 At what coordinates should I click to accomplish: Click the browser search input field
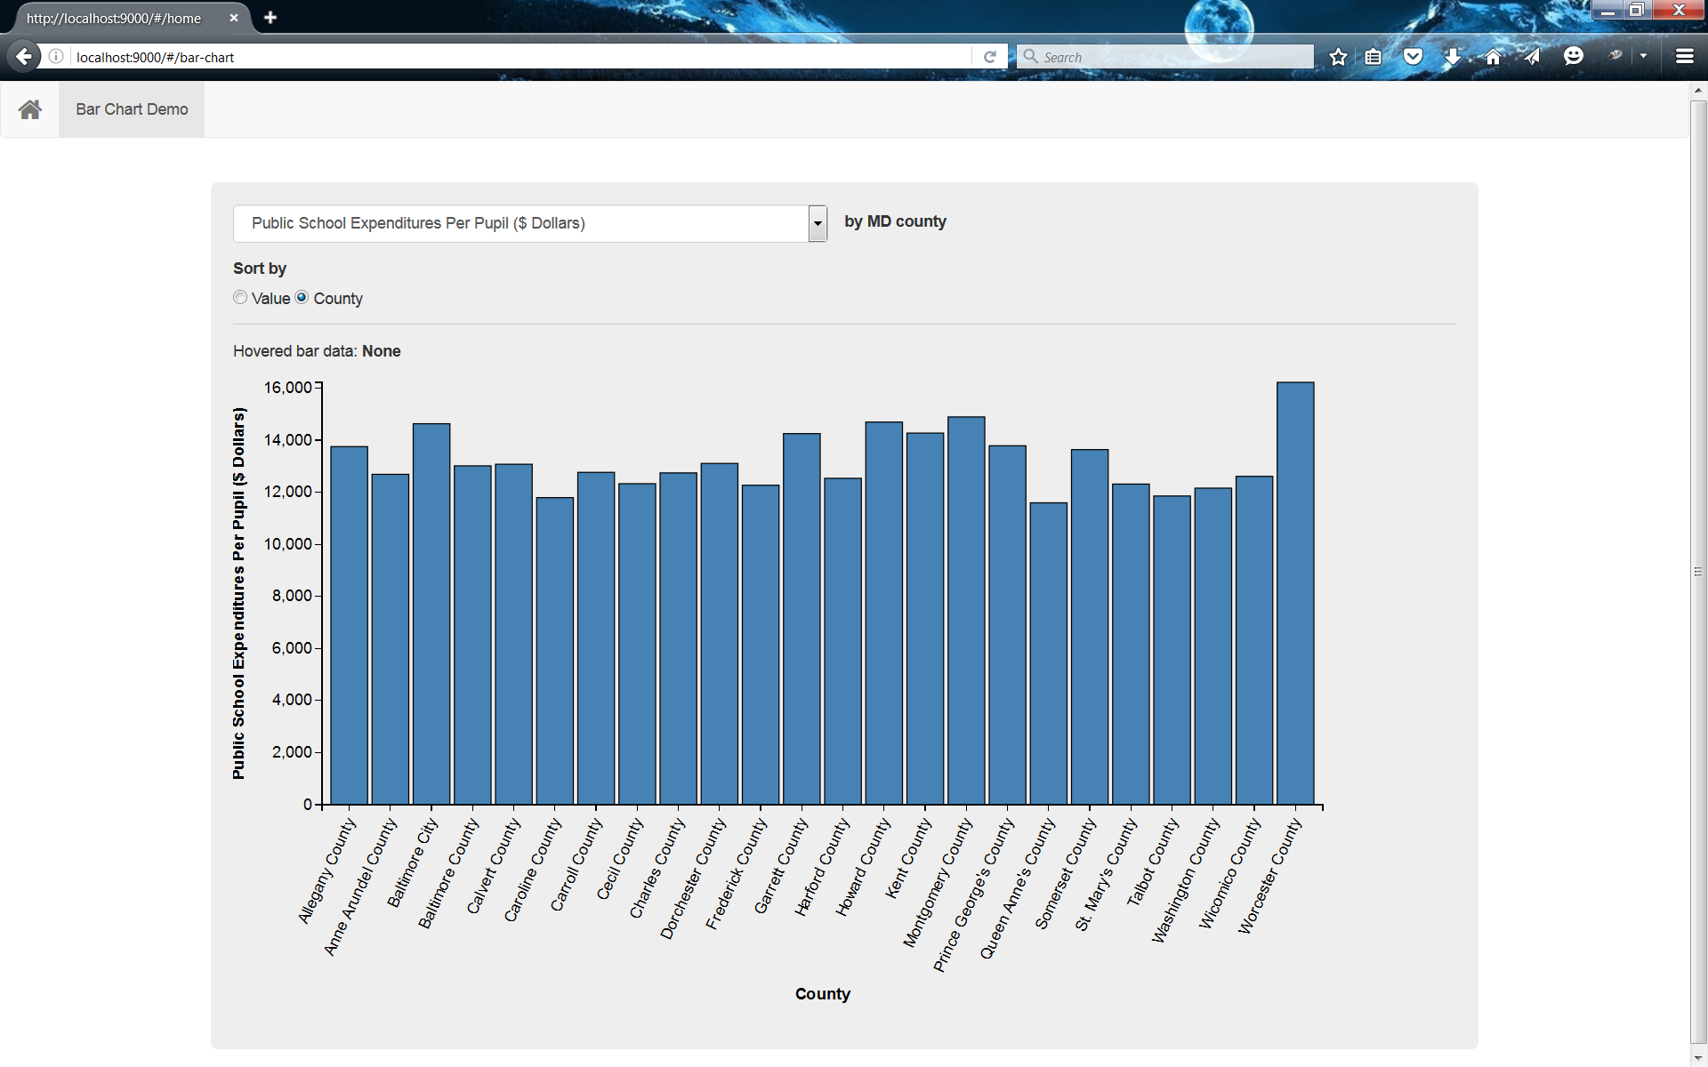tap(1168, 57)
